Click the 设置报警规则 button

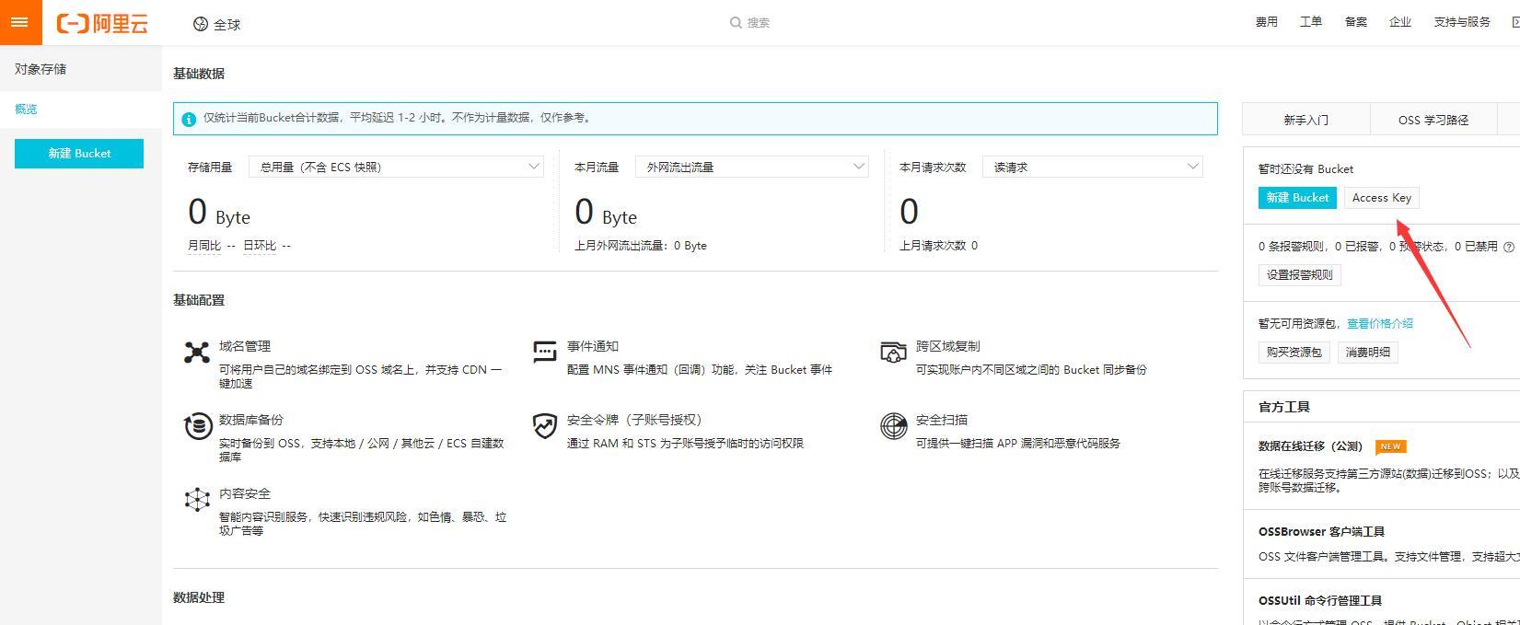pos(1300,275)
